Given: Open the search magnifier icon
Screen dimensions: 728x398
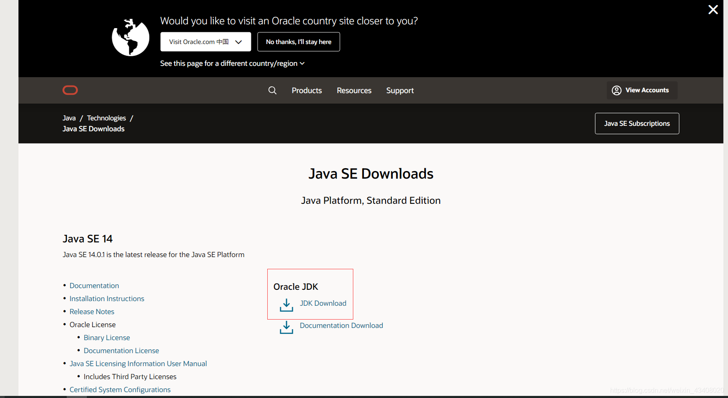Looking at the screenshot, I should 272,90.
